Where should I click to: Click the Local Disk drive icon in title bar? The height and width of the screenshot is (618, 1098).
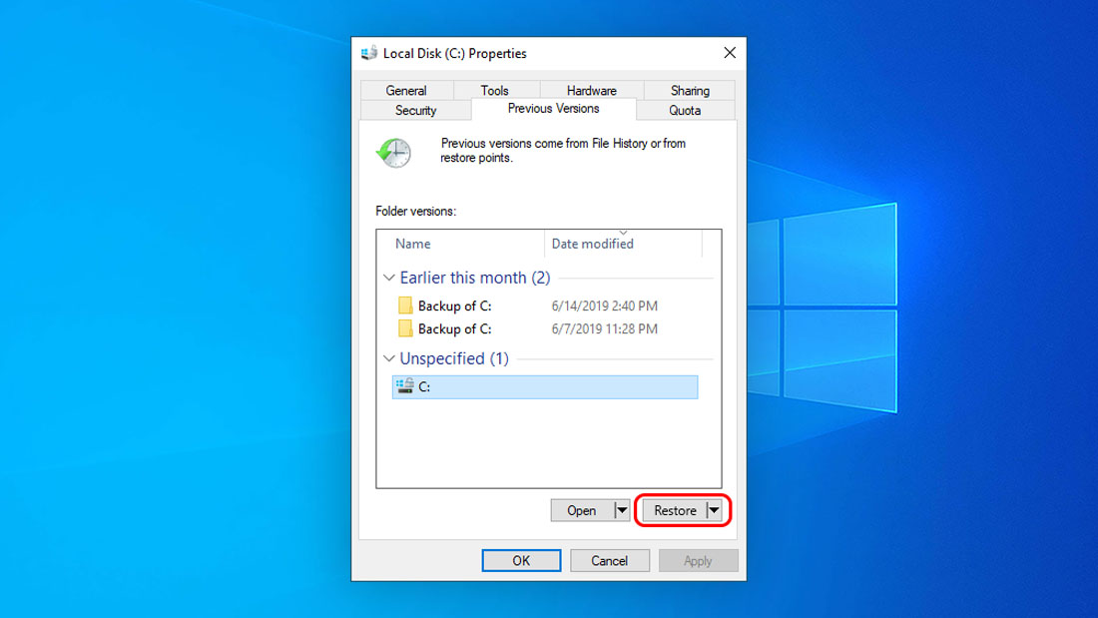[x=369, y=53]
